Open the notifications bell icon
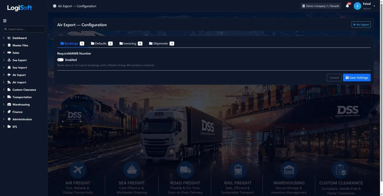Screen dimensions: 383x196 [x=347, y=6]
